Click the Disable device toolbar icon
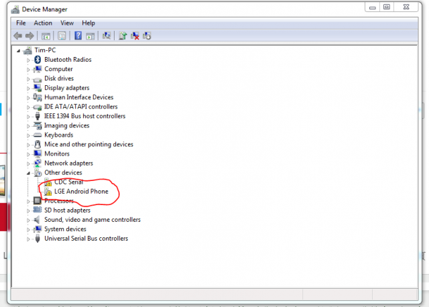 click(x=147, y=36)
